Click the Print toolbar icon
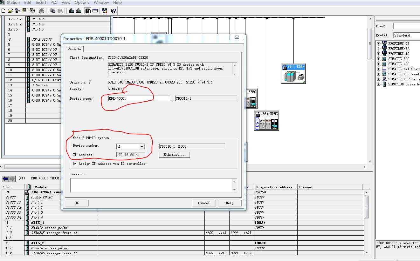The width and height of the screenshot is (420, 261). 41,11
